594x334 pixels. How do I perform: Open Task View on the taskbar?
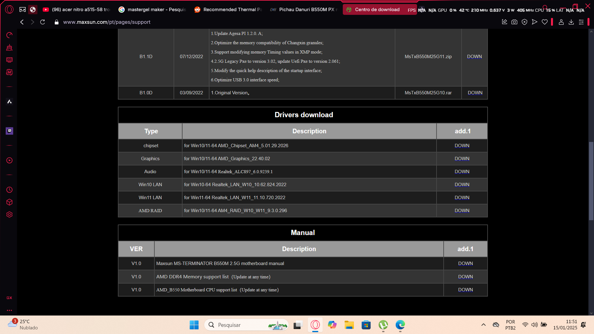pos(297,325)
